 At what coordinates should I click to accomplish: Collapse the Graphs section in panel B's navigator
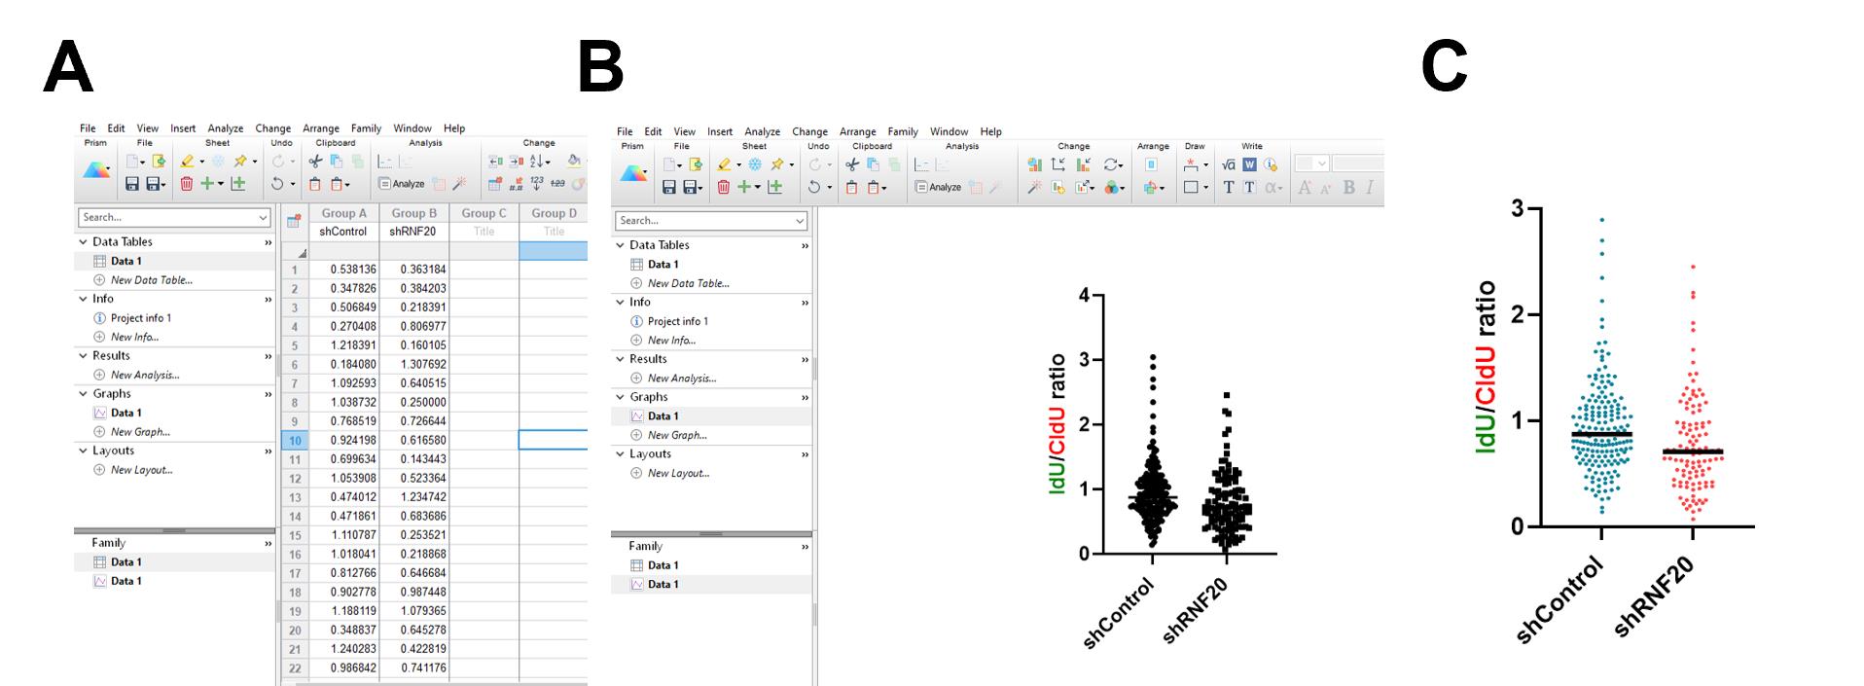point(619,397)
